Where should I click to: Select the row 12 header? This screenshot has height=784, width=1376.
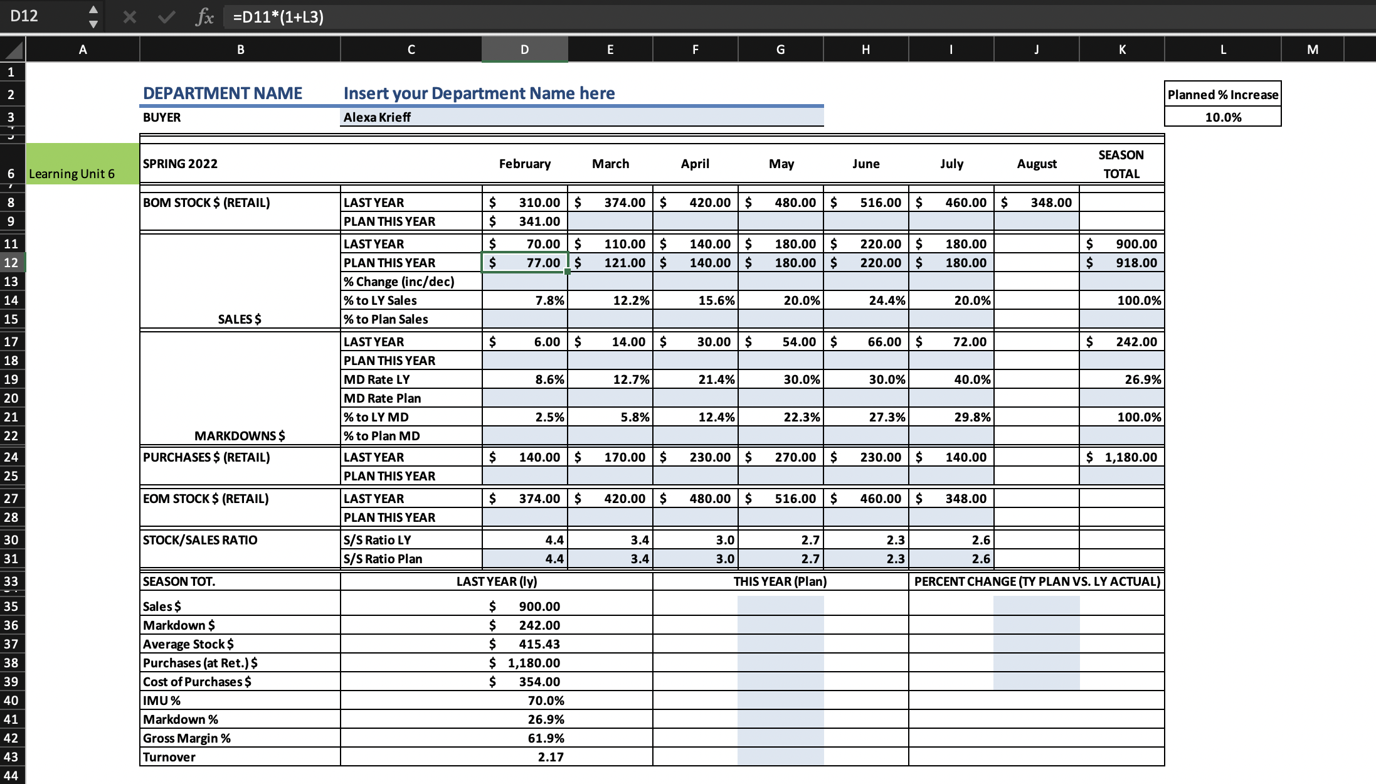12,263
